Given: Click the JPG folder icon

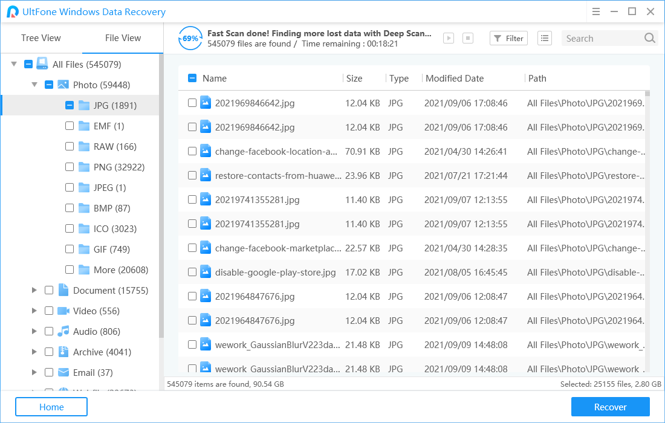Looking at the screenshot, I should click(84, 105).
